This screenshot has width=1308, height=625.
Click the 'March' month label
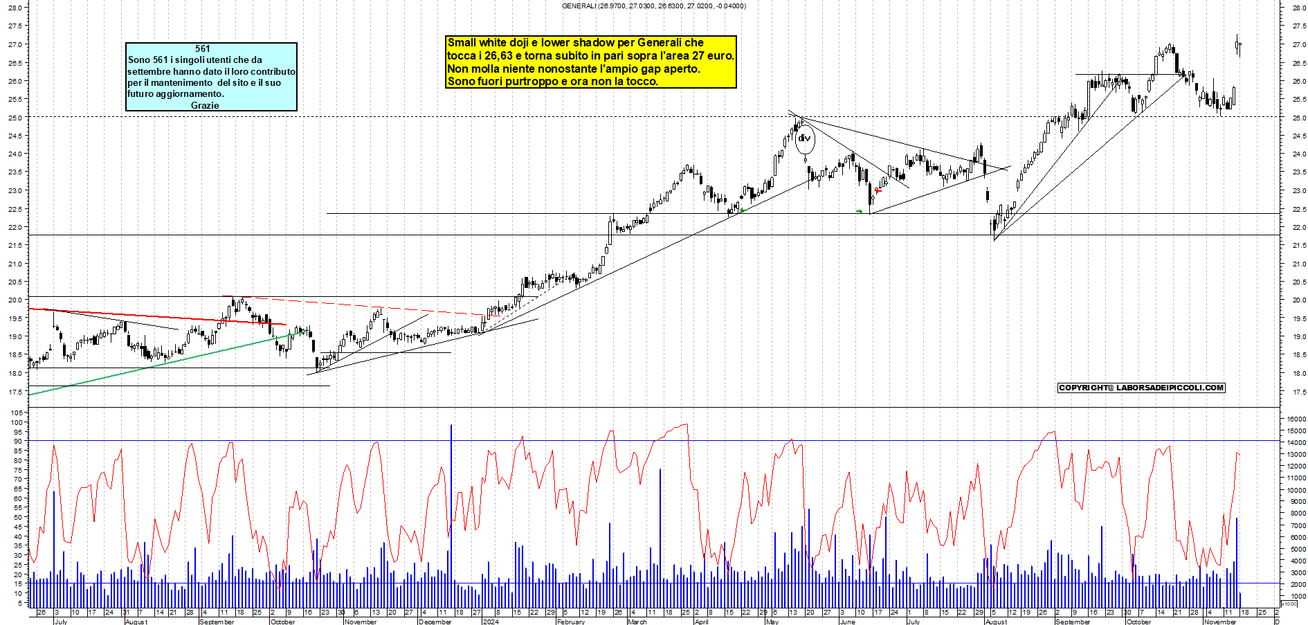click(637, 622)
